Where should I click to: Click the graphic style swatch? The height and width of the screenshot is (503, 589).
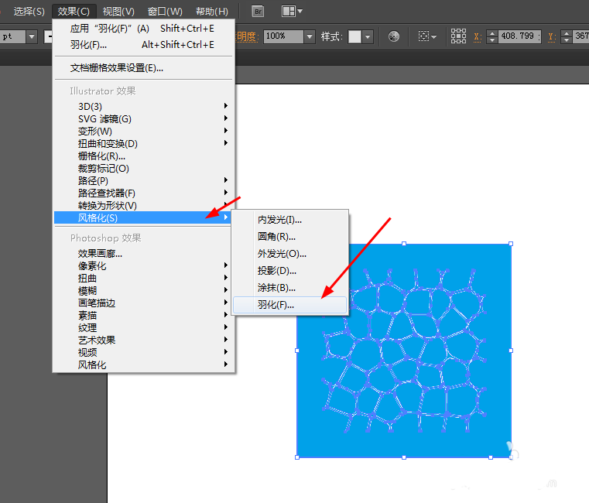click(354, 36)
